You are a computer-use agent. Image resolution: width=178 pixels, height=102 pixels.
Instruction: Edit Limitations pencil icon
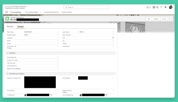coord(113,46)
